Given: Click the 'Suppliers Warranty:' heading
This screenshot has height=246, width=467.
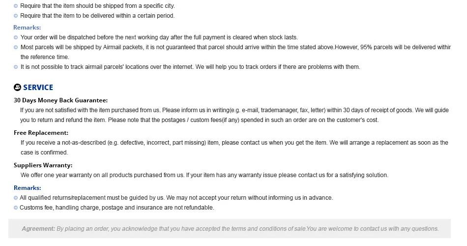Looking at the screenshot, I should pyautogui.click(x=43, y=165).
